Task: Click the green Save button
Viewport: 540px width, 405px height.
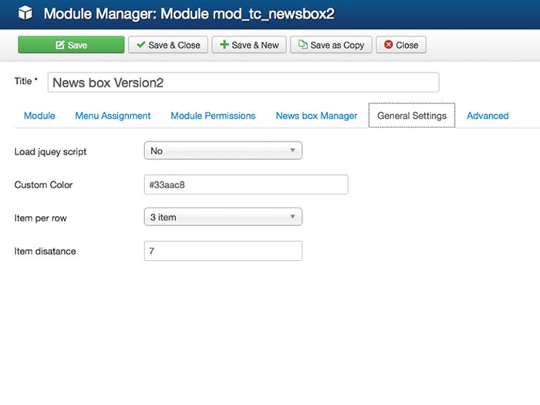Action: click(71, 45)
